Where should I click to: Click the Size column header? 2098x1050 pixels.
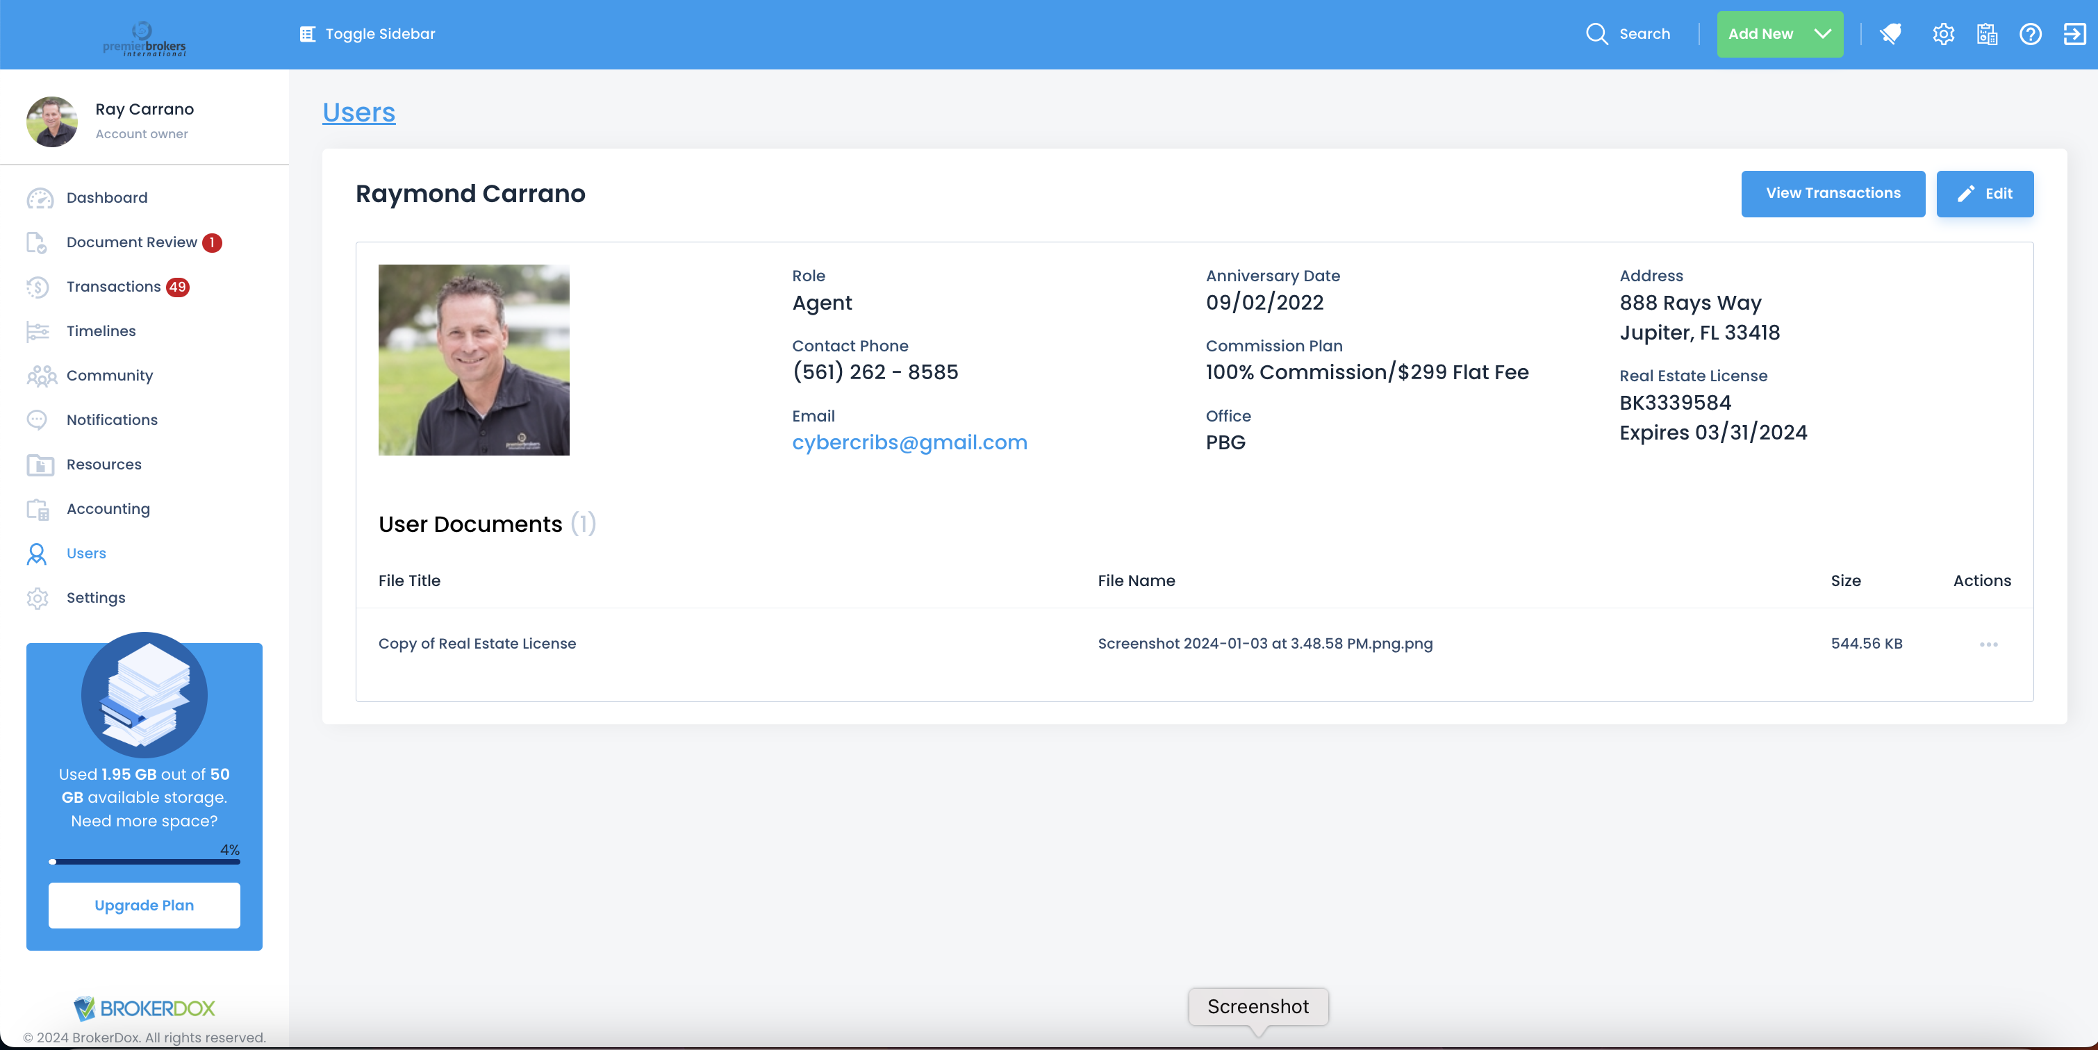click(x=1846, y=581)
